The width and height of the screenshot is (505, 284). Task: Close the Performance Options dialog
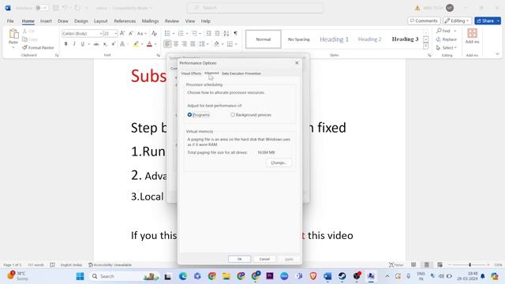tap(297, 63)
